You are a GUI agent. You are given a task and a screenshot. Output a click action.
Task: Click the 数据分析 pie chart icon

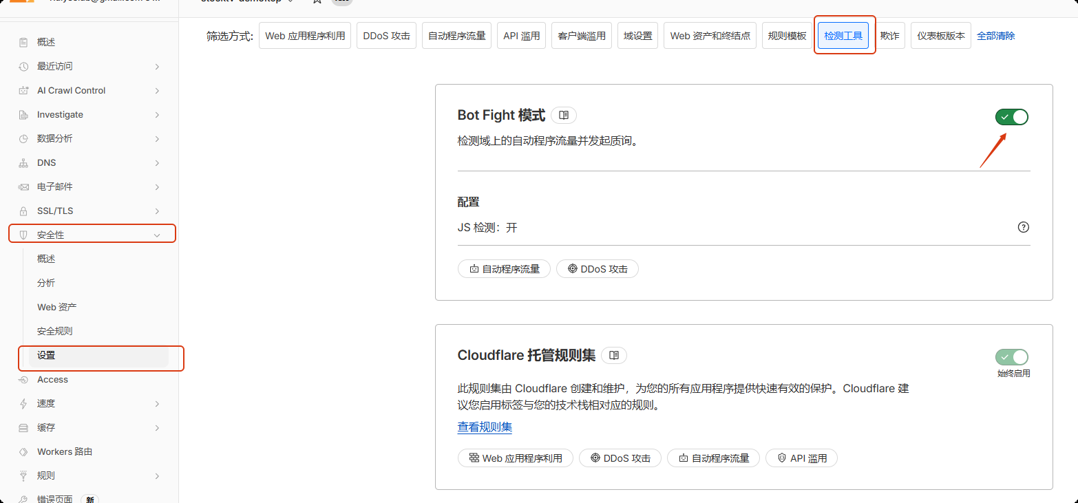click(x=23, y=139)
